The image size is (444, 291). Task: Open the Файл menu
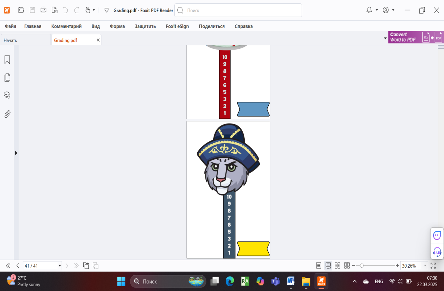pyautogui.click(x=10, y=26)
